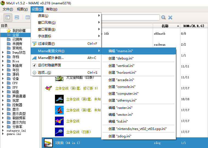
Task: Select the star icon of 我的收藏
Action: (x=9, y=31)
